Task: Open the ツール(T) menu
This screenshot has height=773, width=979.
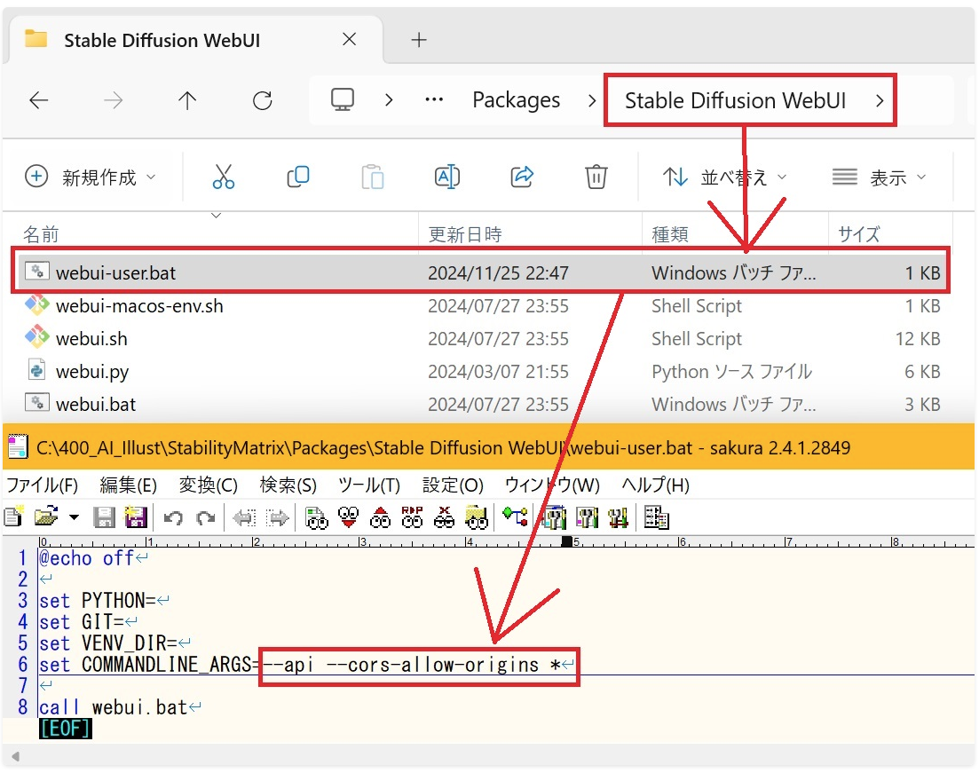Action: 369,485
